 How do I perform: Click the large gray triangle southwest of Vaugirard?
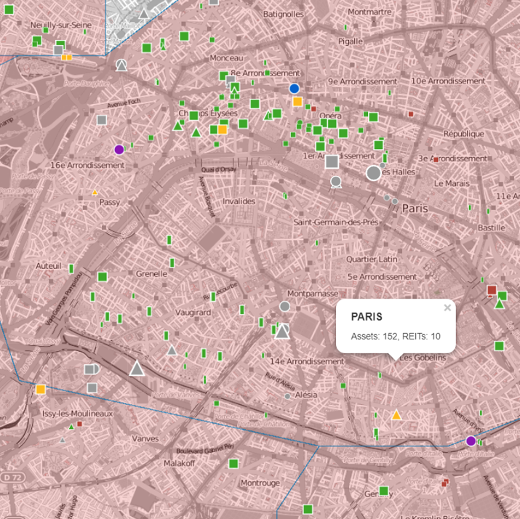(136, 369)
